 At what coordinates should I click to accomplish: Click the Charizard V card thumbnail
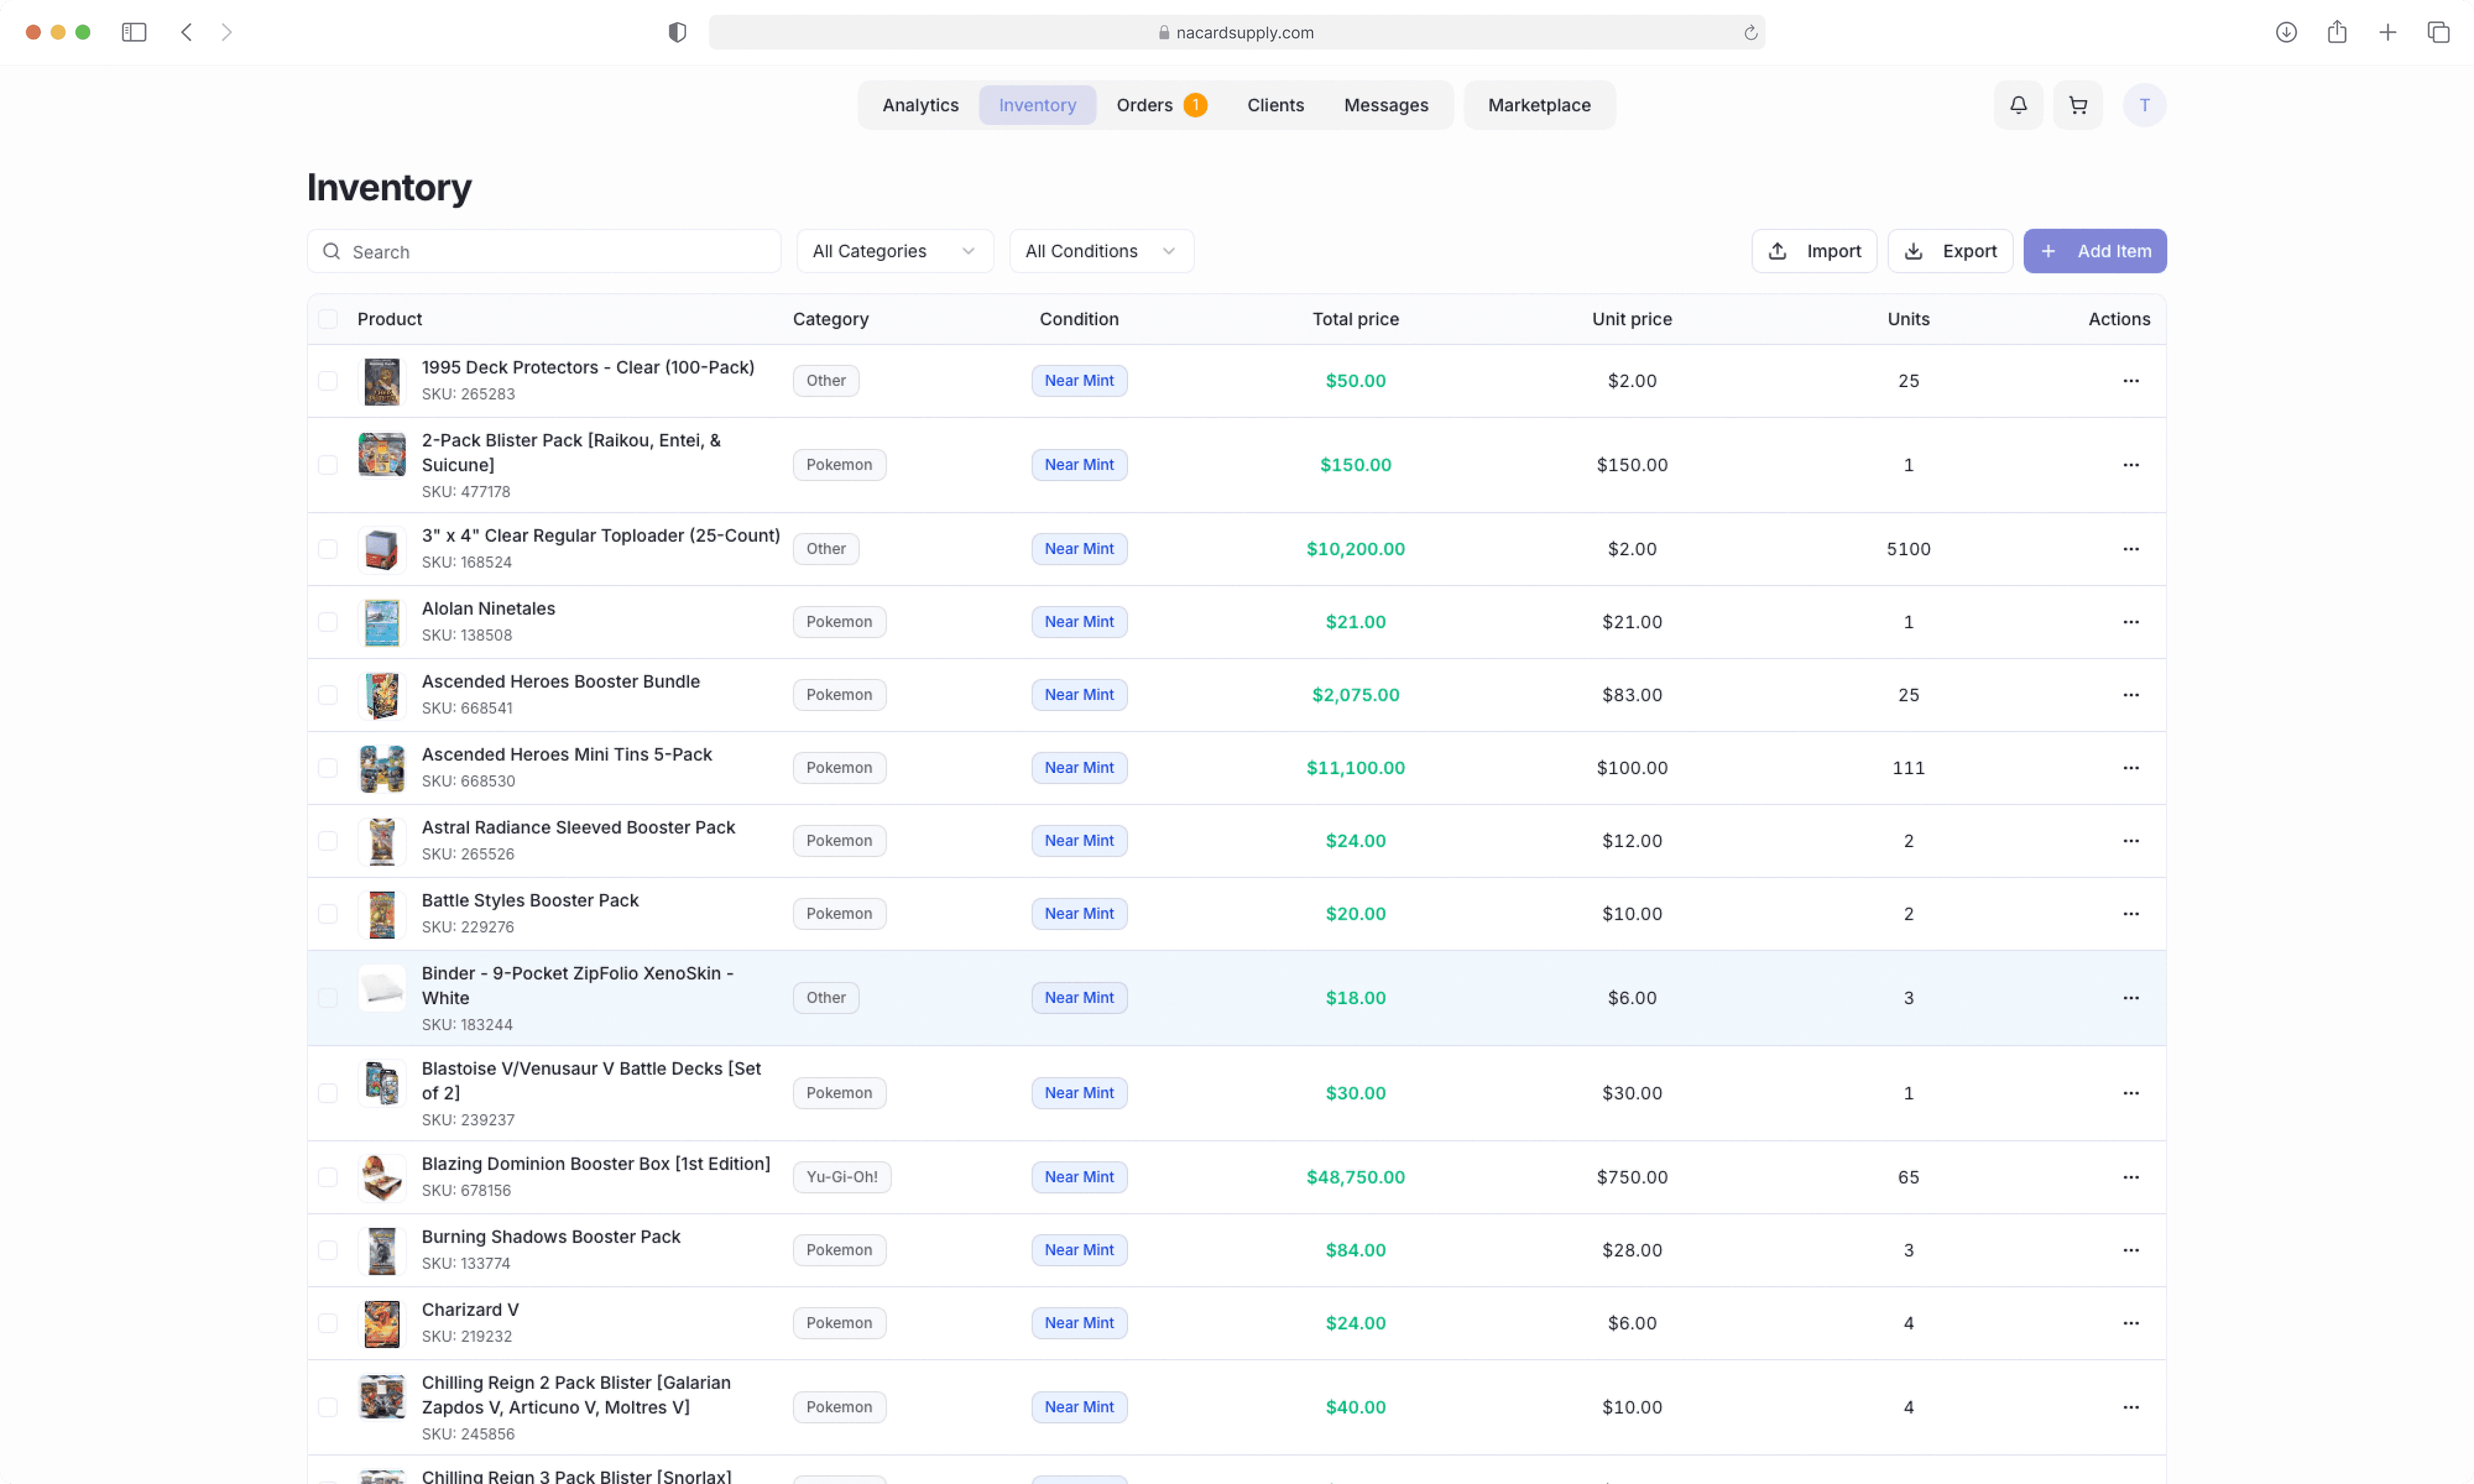(382, 1323)
